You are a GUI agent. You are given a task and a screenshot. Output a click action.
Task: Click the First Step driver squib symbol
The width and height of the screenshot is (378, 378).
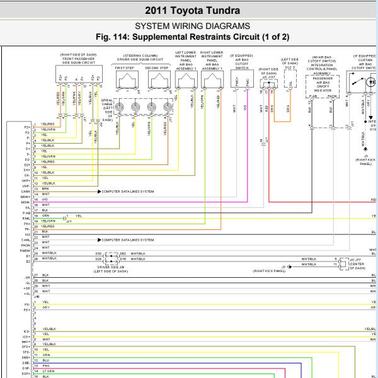coord(127,80)
